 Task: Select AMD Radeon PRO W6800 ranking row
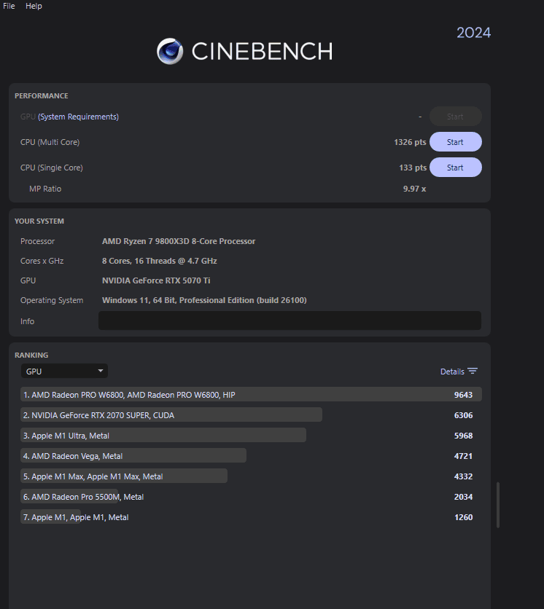pyautogui.click(x=251, y=394)
